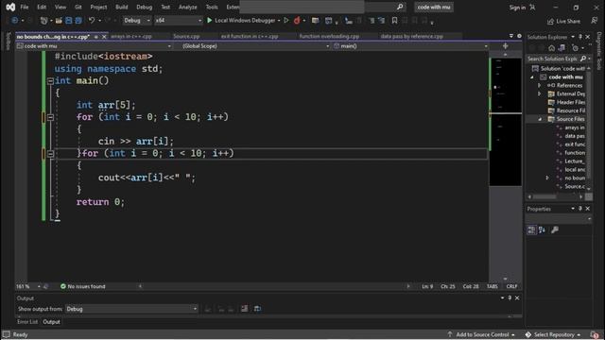
Task: Switch to 'function overloading.cpp' tab
Action: coord(329,36)
